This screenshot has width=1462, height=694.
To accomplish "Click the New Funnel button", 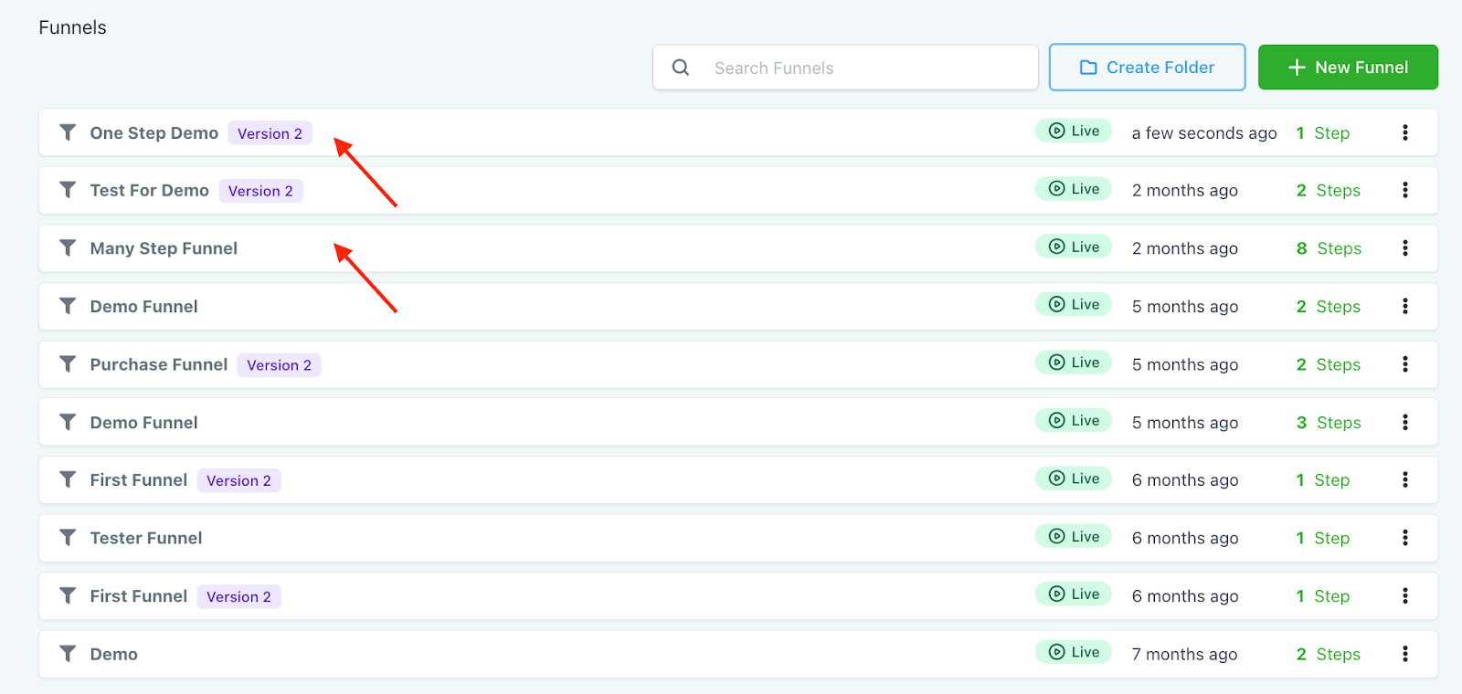I will tap(1348, 68).
